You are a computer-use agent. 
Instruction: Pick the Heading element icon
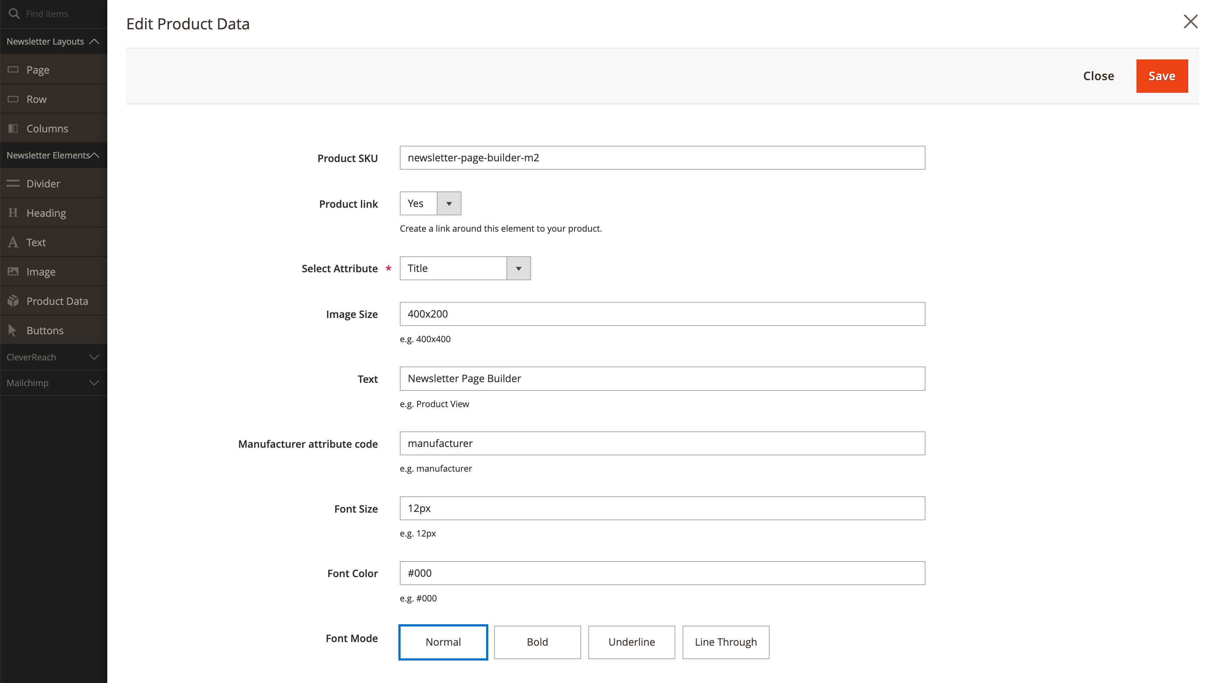tap(13, 213)
